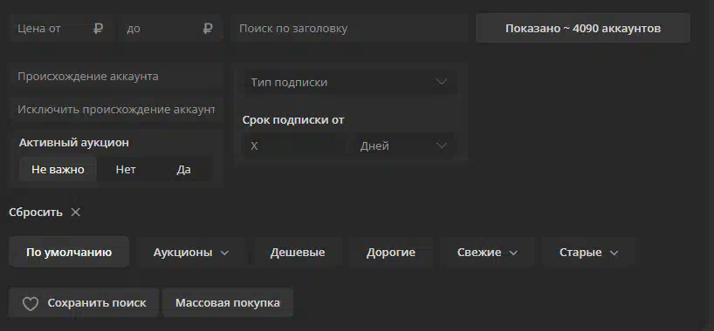Click the heart icon in Сохранить поиск
The image size is (714, 331).
click(31, 303)
